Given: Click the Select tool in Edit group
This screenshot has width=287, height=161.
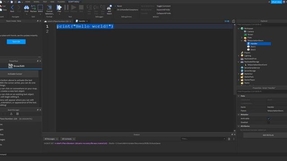Looking at the screenshot, I should click(40, 8).
